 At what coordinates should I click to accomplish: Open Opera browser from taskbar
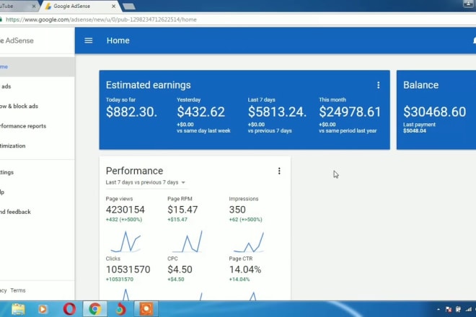coord(69,309)
